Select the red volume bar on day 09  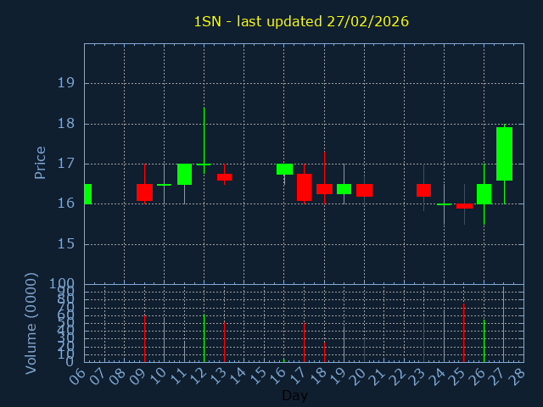click(x=144, y=338)
